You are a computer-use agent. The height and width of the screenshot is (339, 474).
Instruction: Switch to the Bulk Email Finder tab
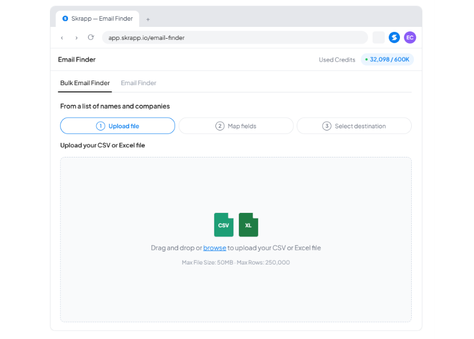coord(85,83)
